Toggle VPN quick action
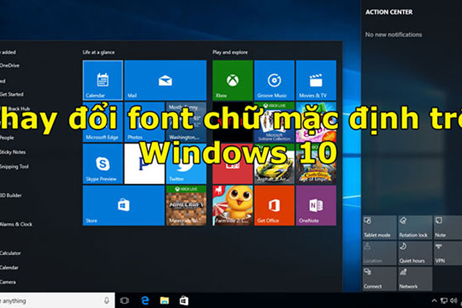Image resolution: width=462 pixels, height=308 pixels. tap(448, 253)
